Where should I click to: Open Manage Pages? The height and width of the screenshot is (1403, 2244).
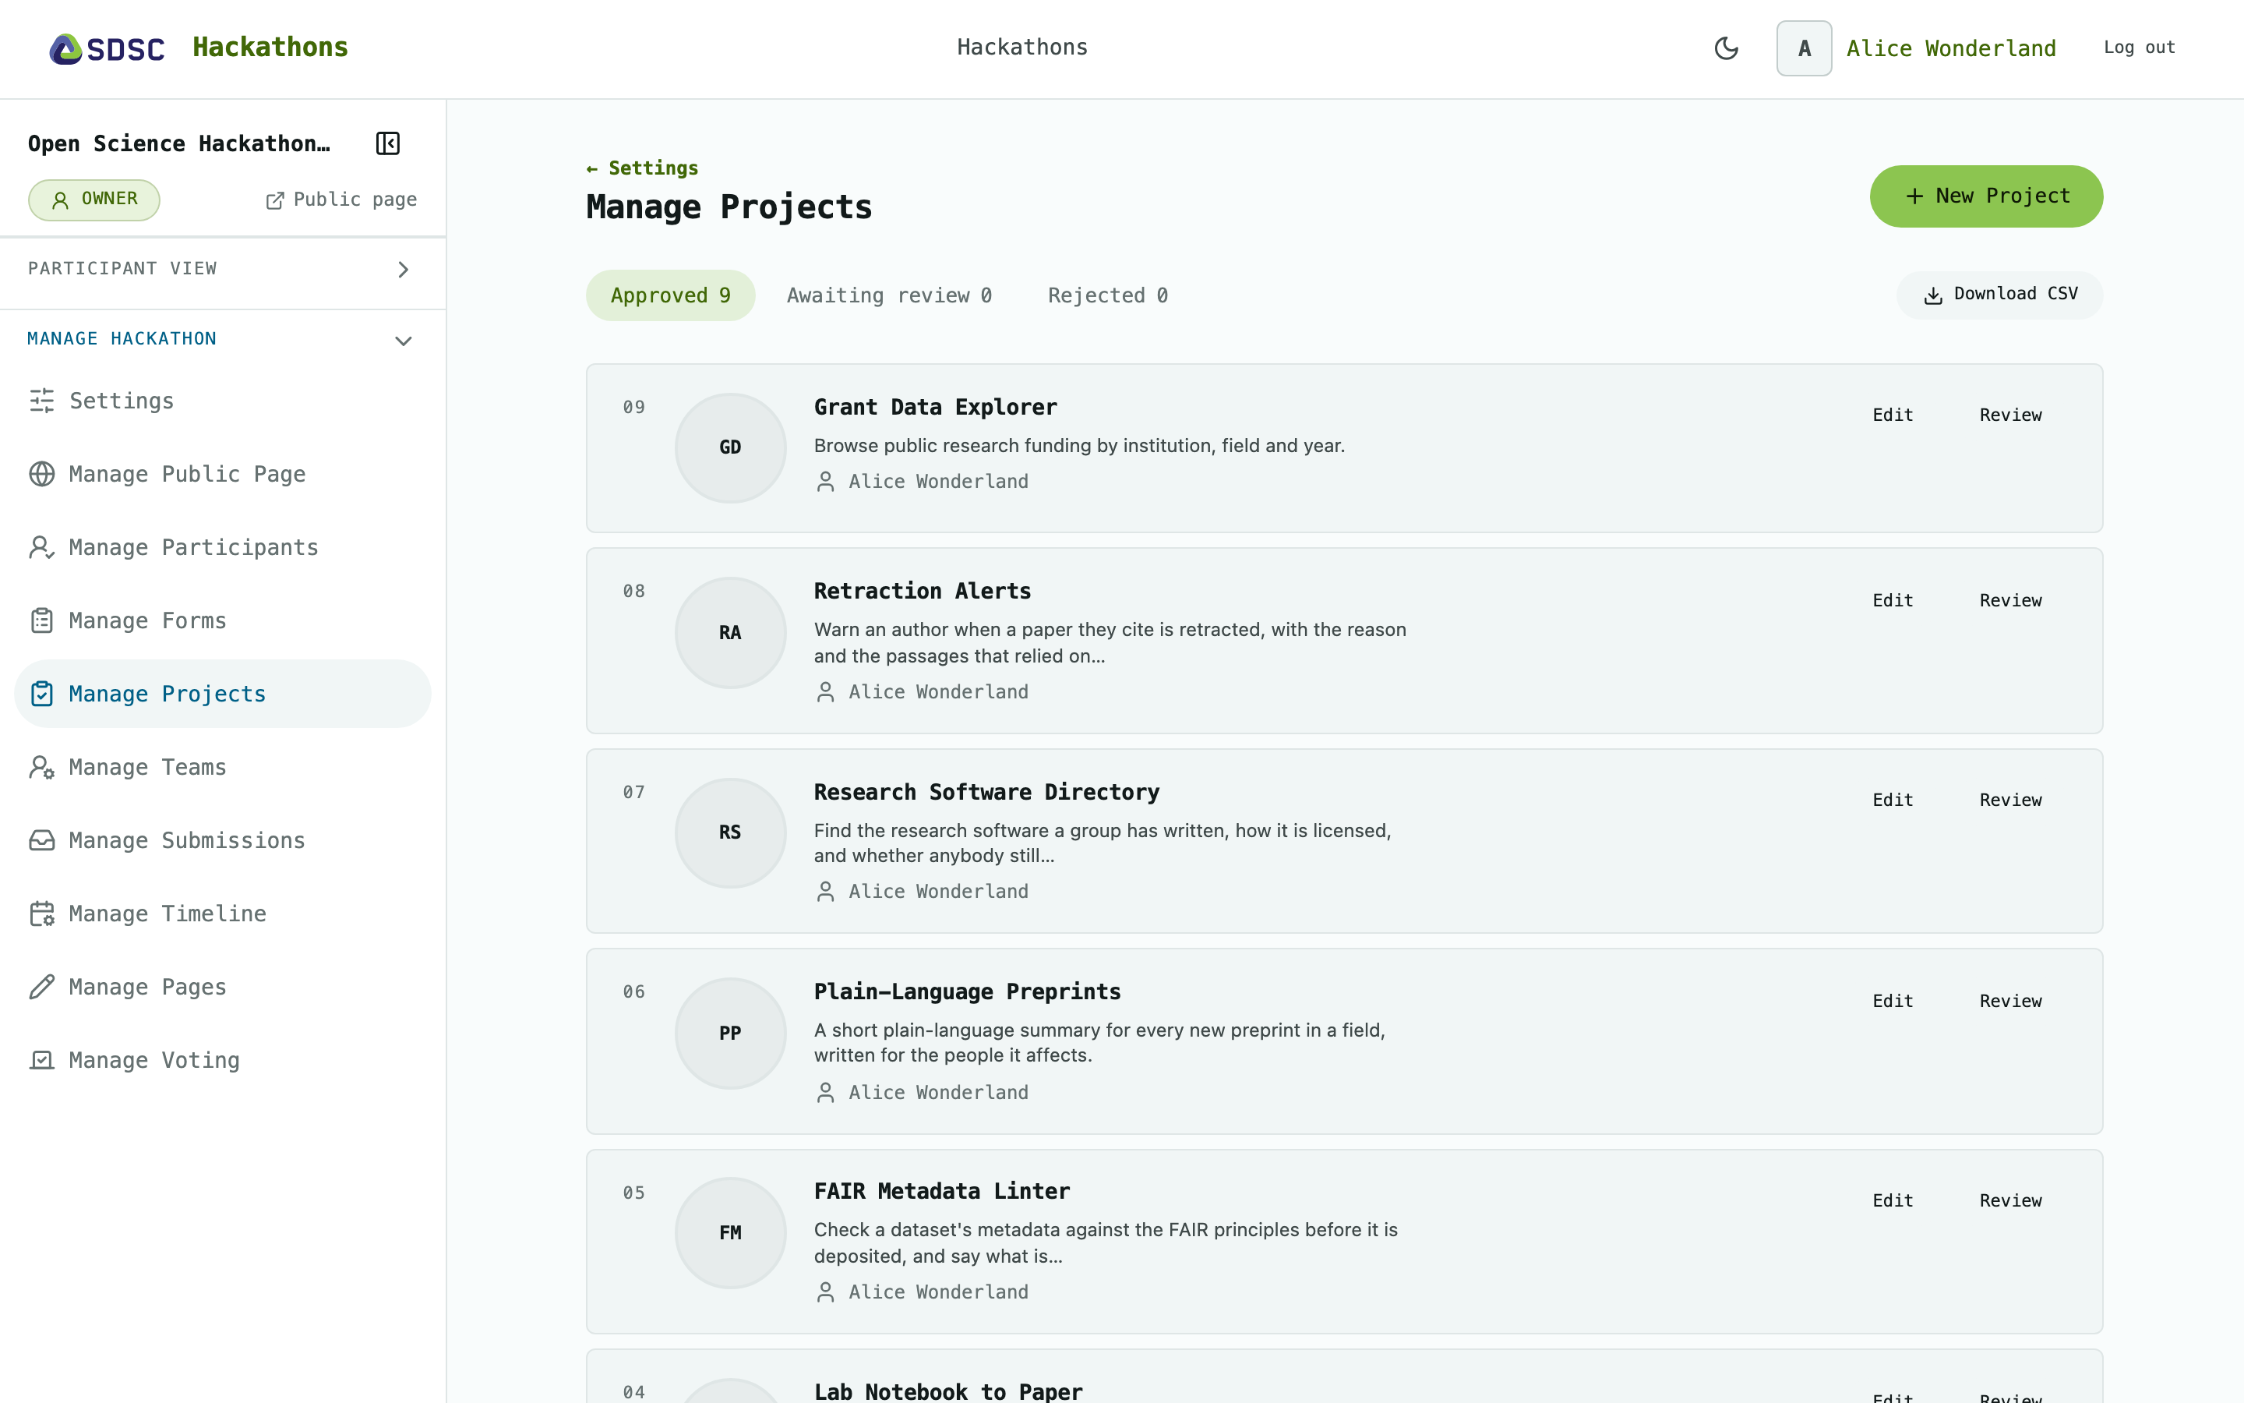click(x=223, y=988)
